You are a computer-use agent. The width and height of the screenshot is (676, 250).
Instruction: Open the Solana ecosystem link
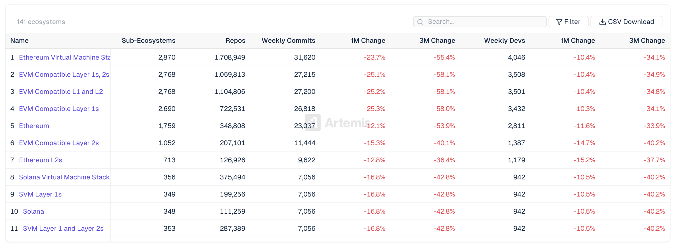[x=33, y=211]
